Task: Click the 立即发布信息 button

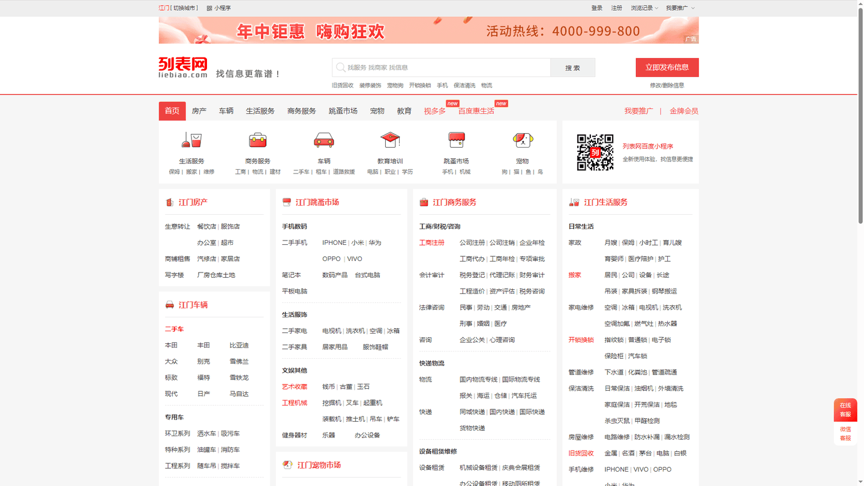Action: (667, 67)
